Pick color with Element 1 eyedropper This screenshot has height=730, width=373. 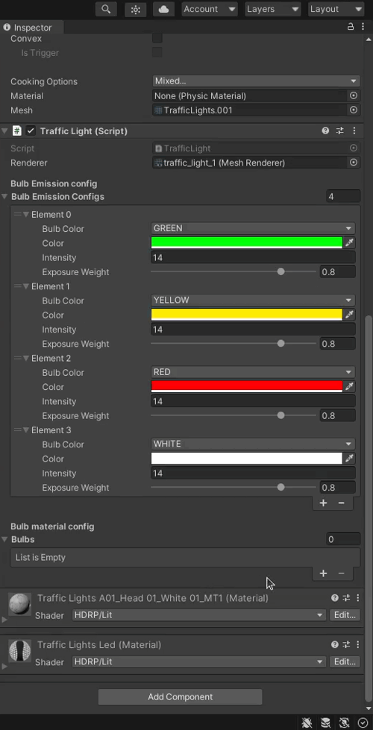pyautogui.click(x=349, y=315)
